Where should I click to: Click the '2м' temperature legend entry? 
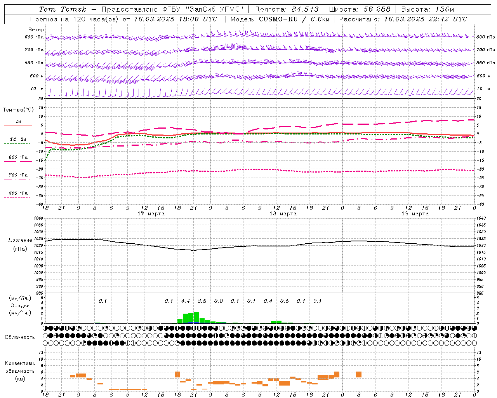[x=18, y=121]
